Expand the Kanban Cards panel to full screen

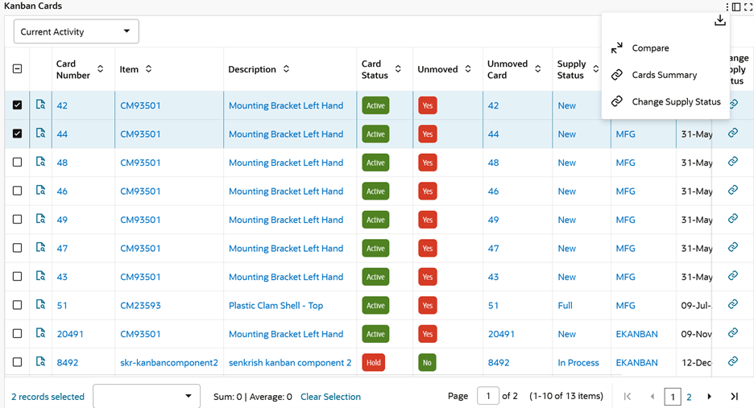tap(748, 6)
